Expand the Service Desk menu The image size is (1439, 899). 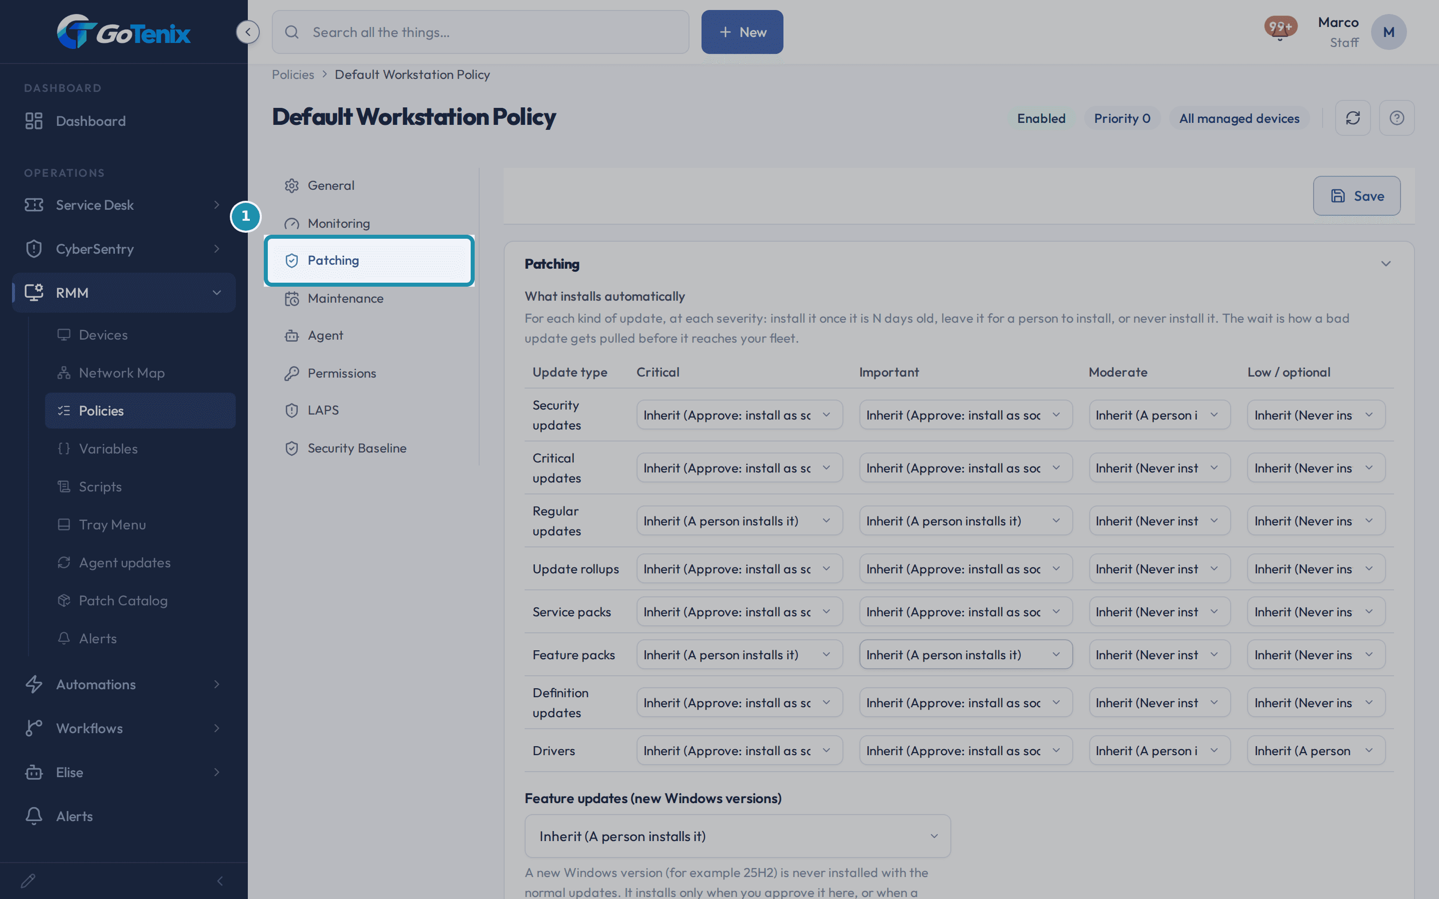(124, 205)
